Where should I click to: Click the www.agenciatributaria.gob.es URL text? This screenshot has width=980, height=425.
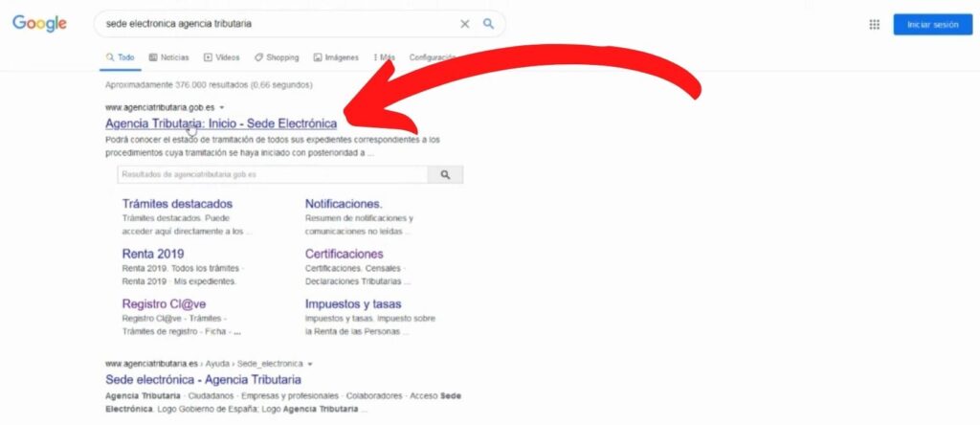pos(160,107)
